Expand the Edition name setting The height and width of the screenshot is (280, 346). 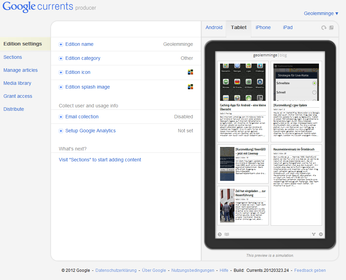61,44
